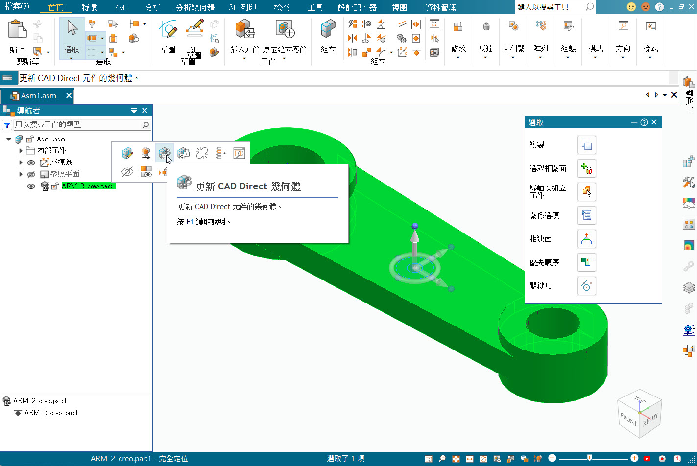Click the Insert Component (插入元件) icon
The width and height of the screenshot is (697, 466).
[x=244, y=29]
